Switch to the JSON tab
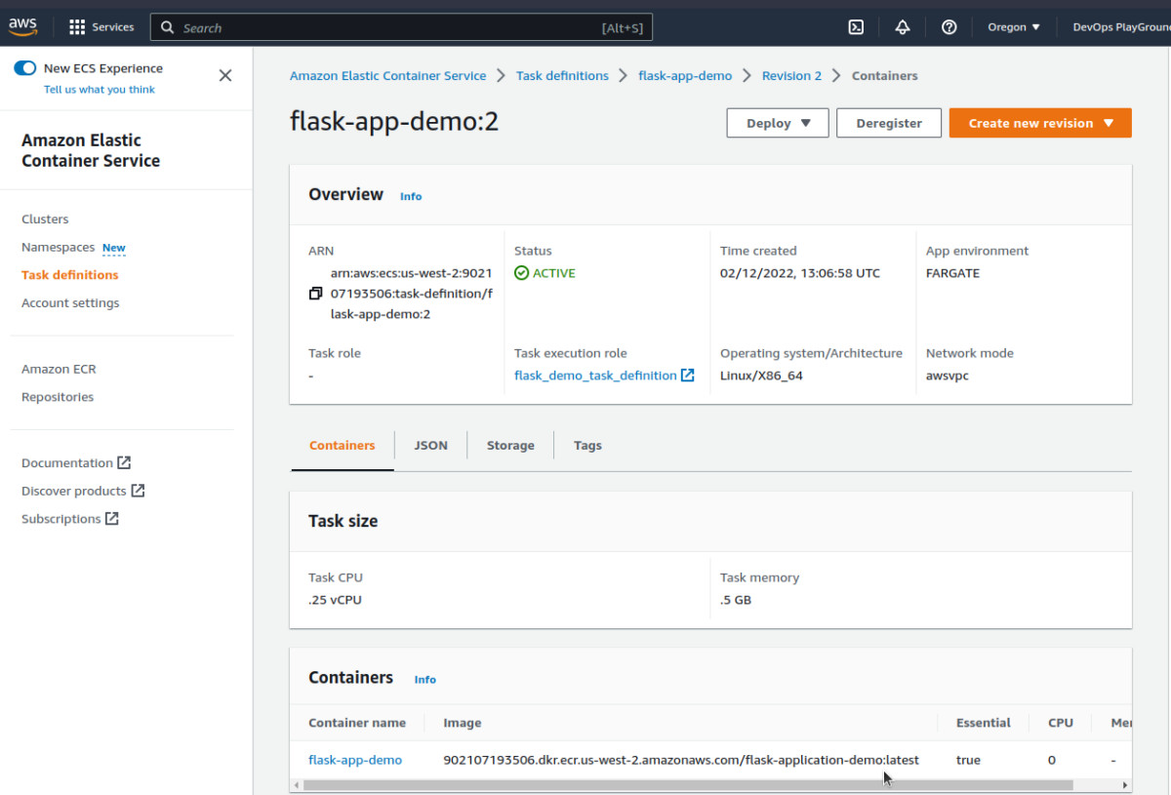1171x795 pixels. 430,446
